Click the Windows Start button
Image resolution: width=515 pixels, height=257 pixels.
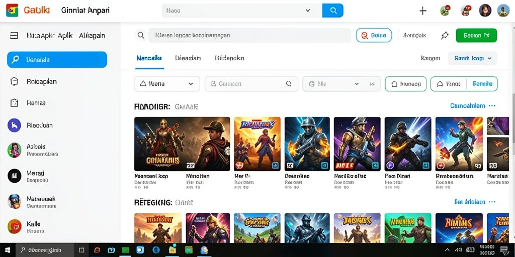click(x=7, y=250)
